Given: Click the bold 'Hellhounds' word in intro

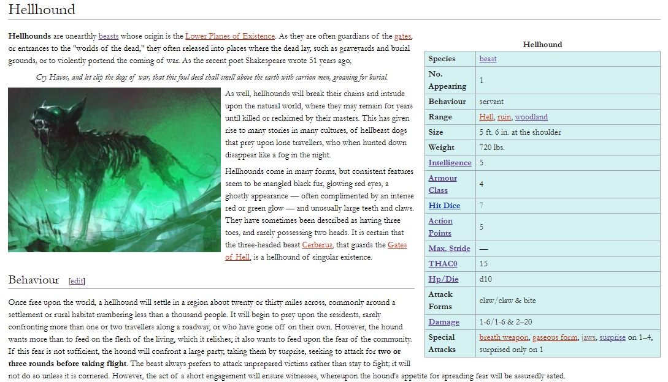Looking at the screenshot, I should click(x=29, y=36).
